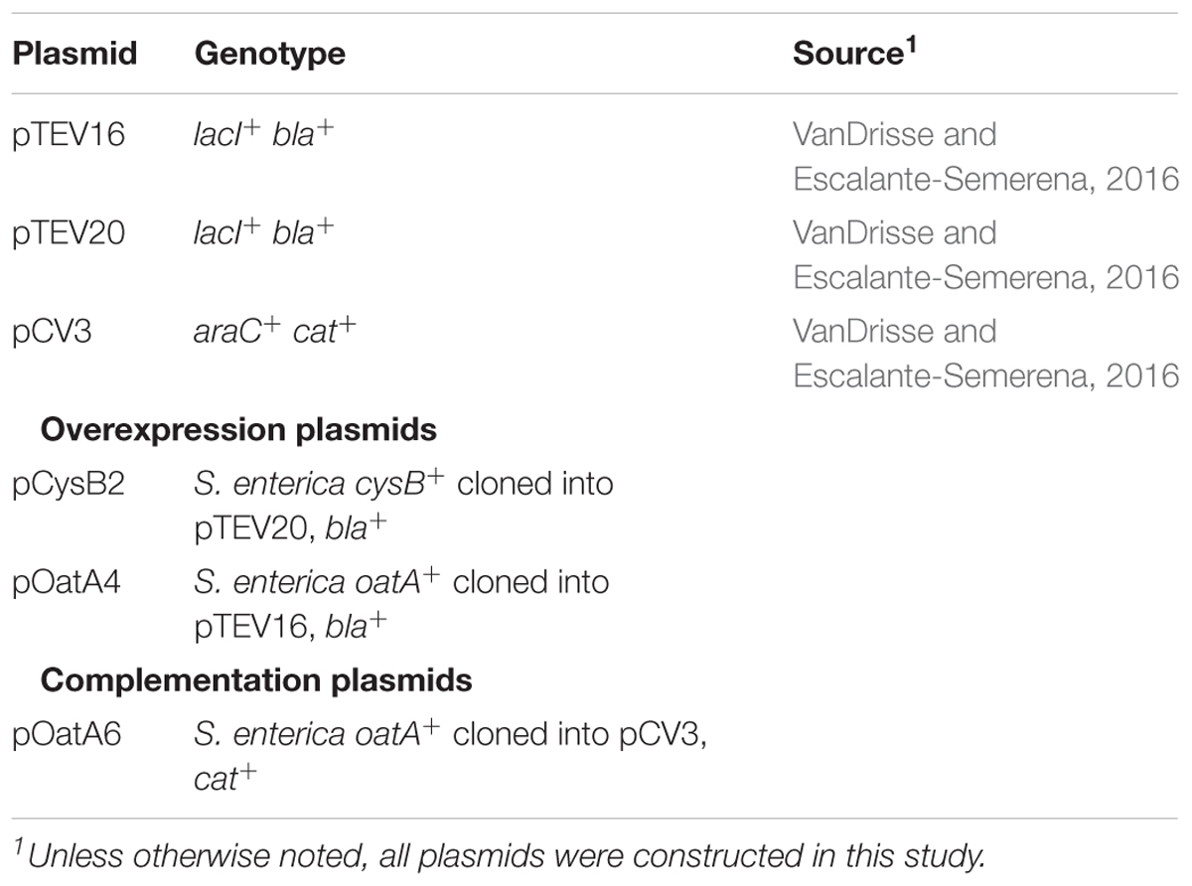Select the pOatA6 plasmid entry

point(68,735)
